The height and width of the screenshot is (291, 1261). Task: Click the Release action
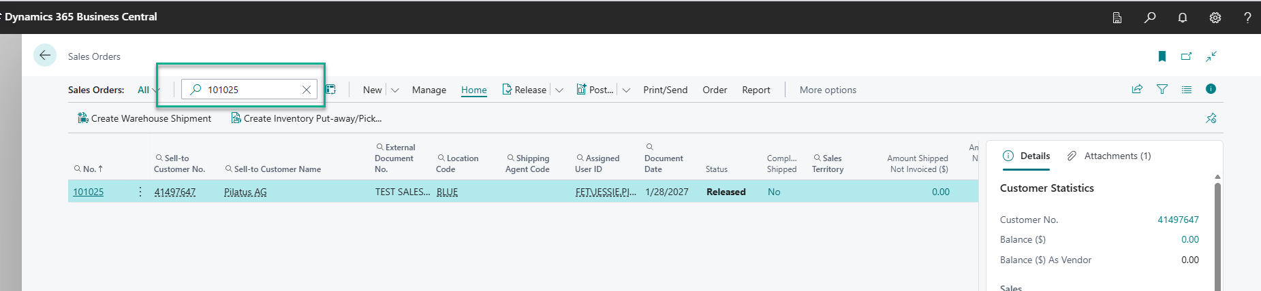(524, 90)
